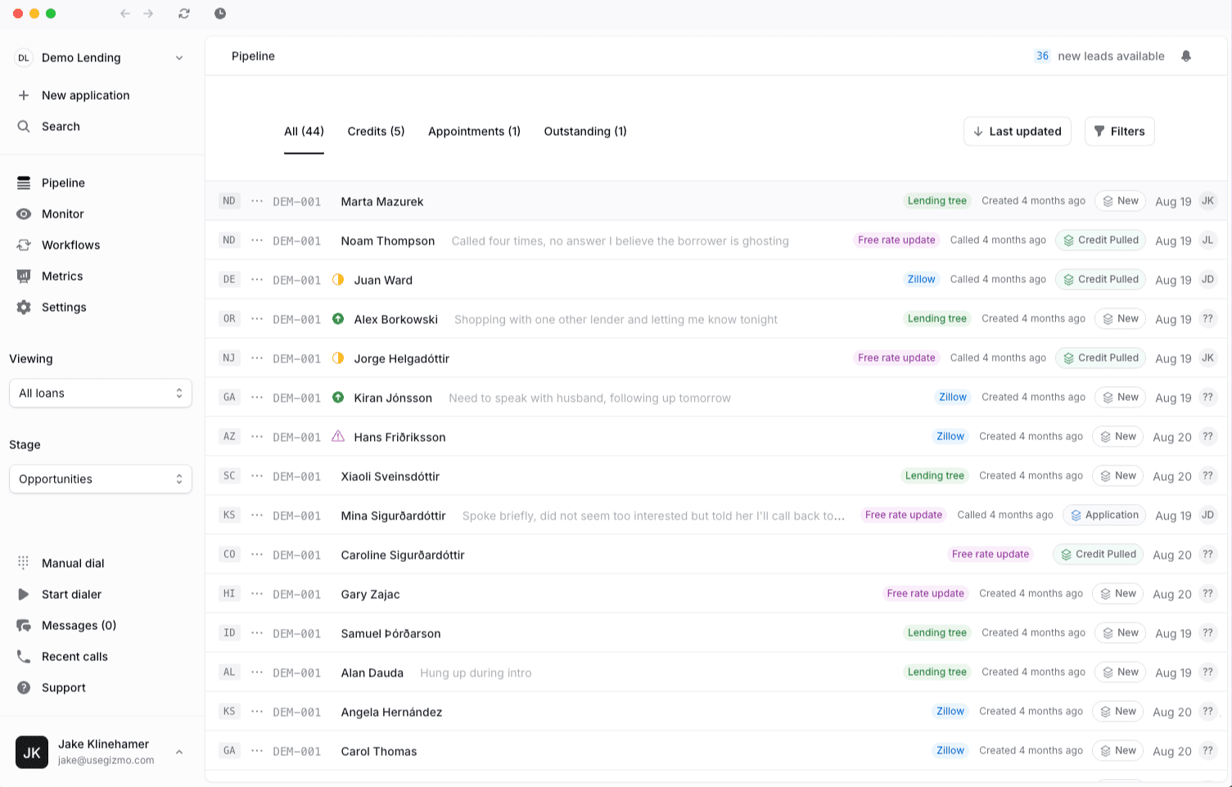
Task: Click the notification bell icon
Action: pyautogui.click(x=1186, y=56)
